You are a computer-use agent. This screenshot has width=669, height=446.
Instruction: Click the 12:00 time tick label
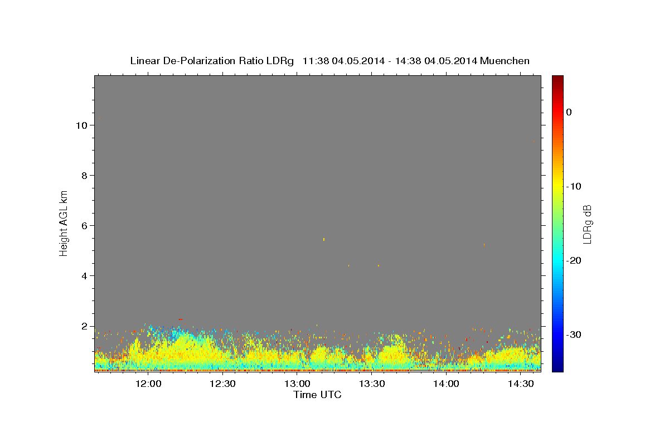[149, 384]
